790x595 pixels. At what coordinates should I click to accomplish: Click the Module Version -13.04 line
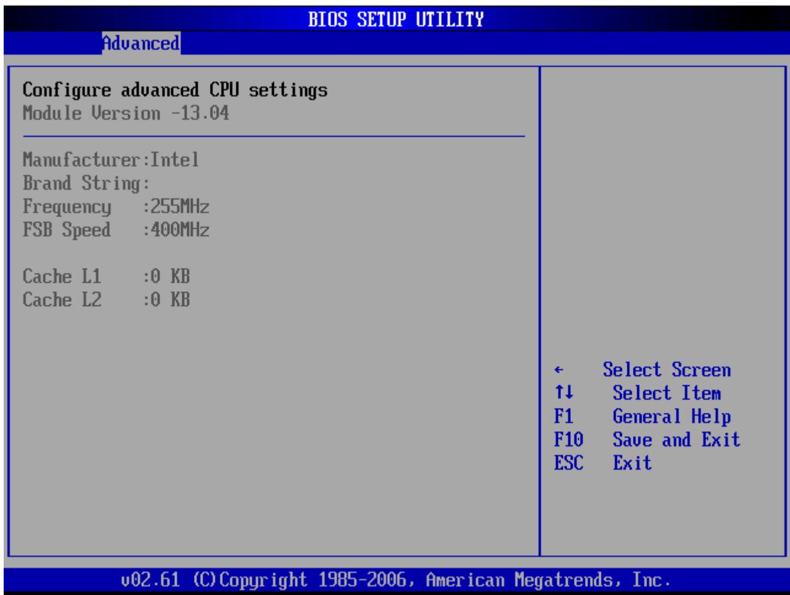point(126,113)
